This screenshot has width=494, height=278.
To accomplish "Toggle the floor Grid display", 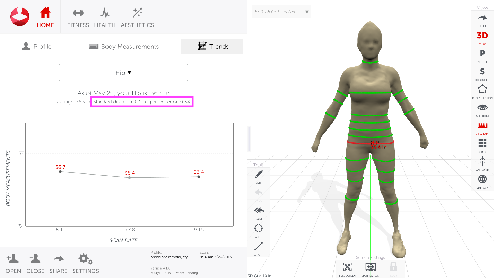I will [x=482, y=143].
